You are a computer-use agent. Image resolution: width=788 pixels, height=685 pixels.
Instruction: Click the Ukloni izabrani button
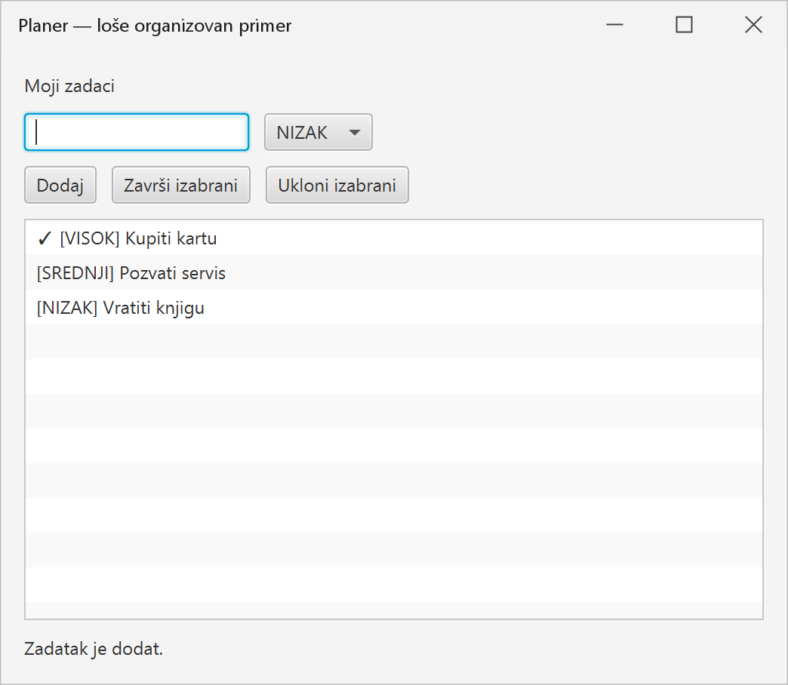point(337,186)
